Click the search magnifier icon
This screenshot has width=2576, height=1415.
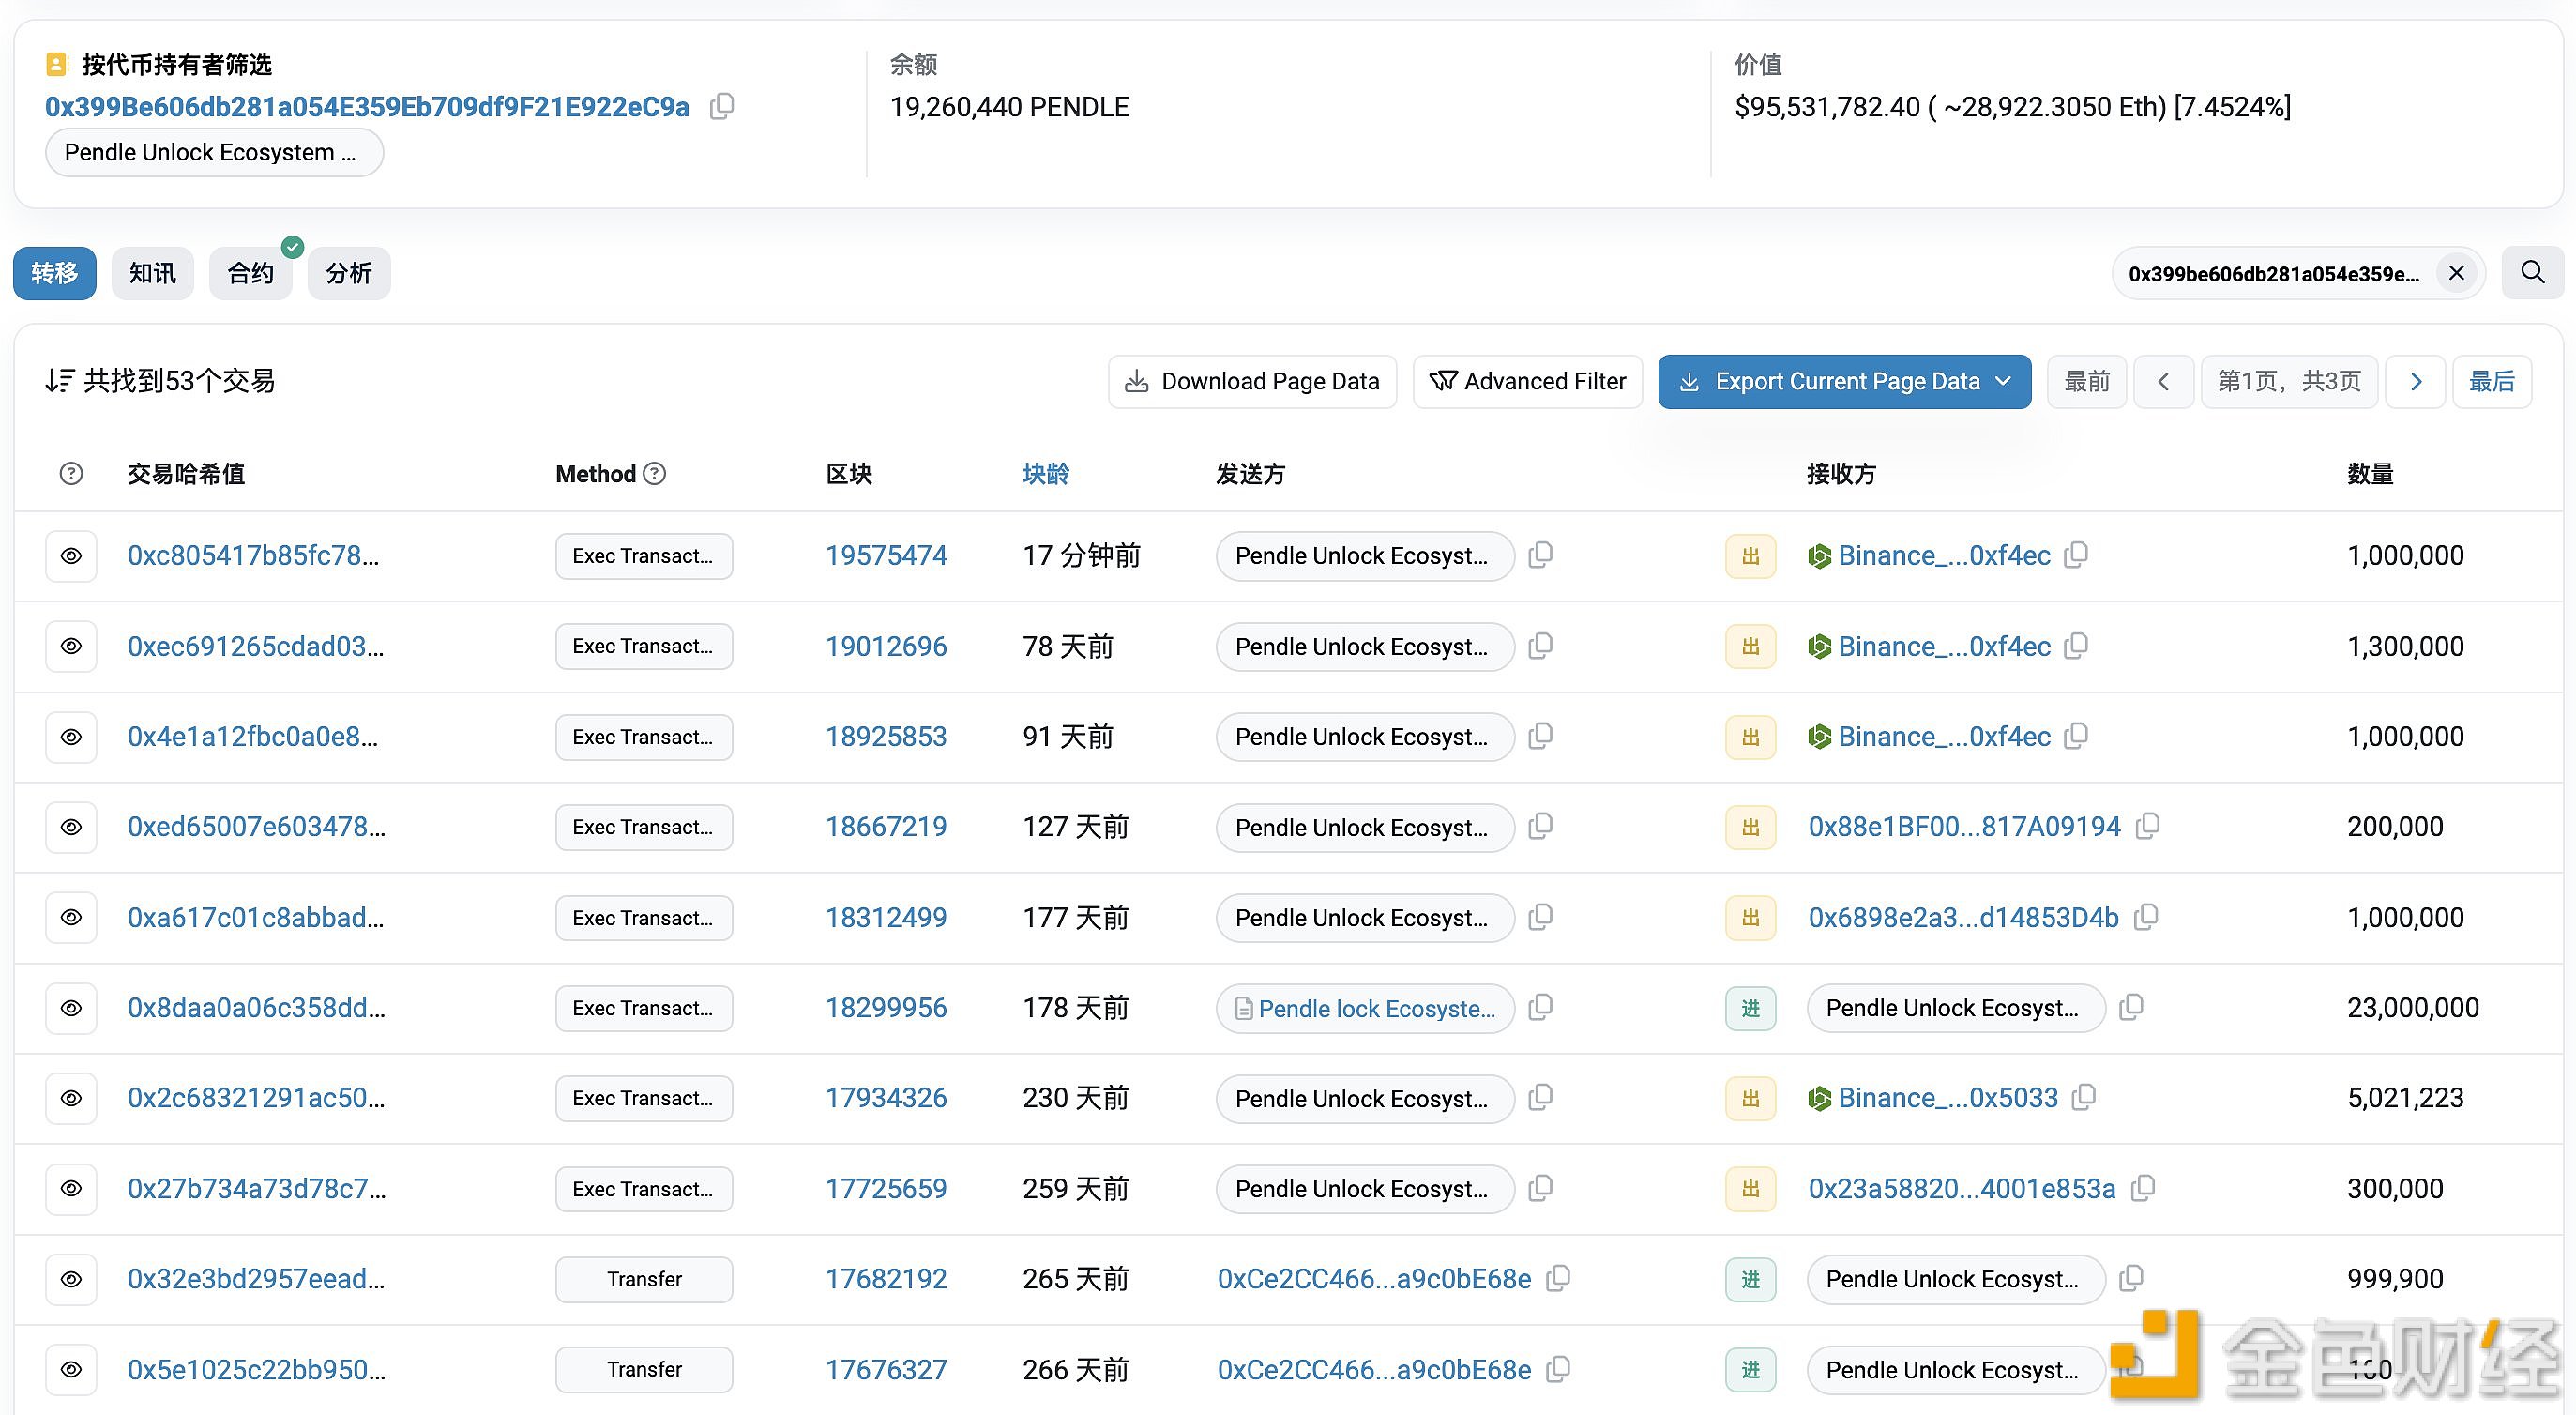2532,272
